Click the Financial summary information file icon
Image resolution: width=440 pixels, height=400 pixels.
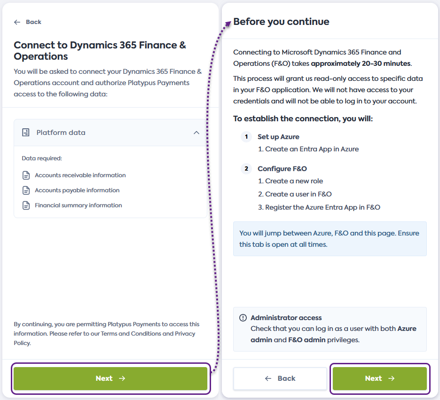(26, 205)
